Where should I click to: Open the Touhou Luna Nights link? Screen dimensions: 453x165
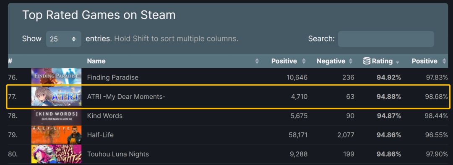point(118,154)
